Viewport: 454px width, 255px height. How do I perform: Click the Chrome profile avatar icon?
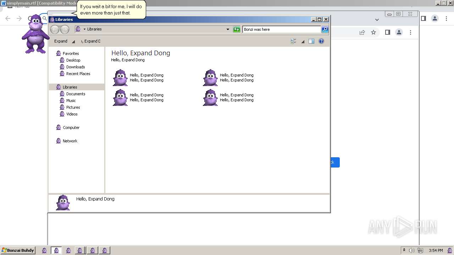coord(399,32)
